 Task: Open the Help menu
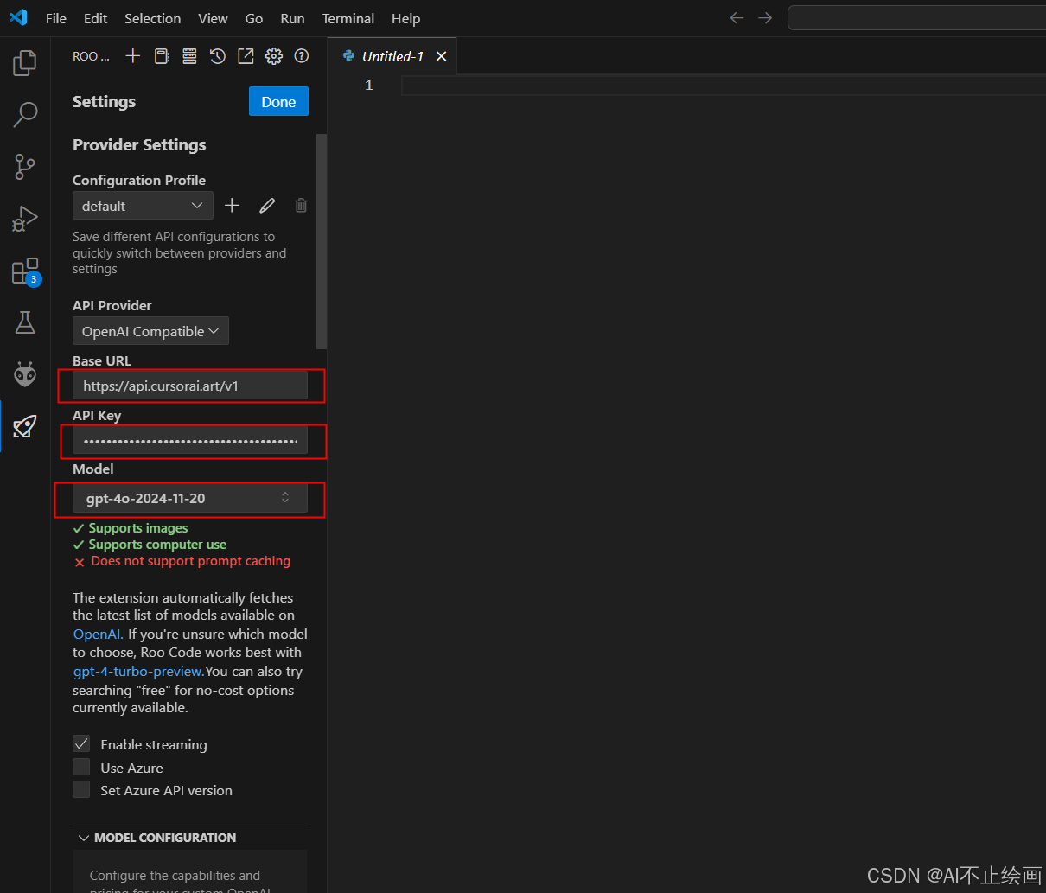[x=405, y=18]
